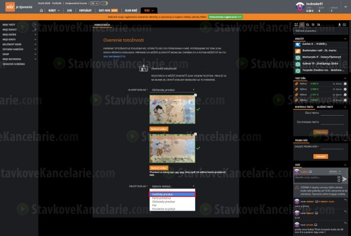This screenshot has width=351, height=236.
Task: Open the Hlavný doklad dropdown
Action: pos(173,90)
